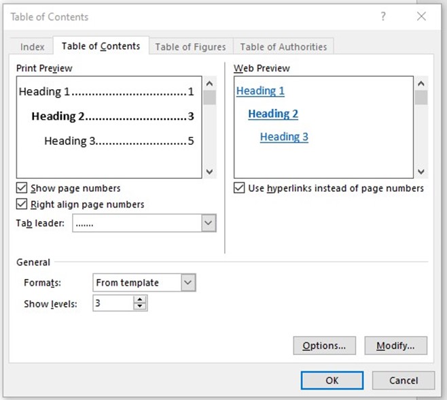The width and height of the screenshot is (447, 400).
Task: Expand the Formats dropdown list
Action: click(x=188, y=282)
